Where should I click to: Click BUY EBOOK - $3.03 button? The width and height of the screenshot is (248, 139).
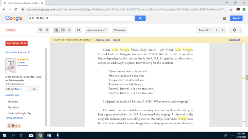pos(16,43)
